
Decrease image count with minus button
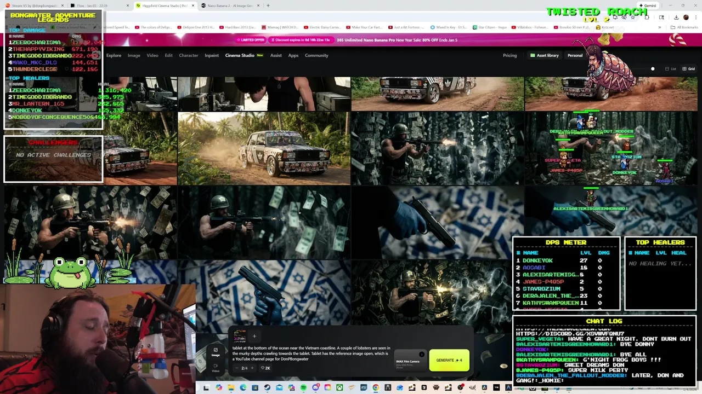pyautogui.click(x=237, y=368)
